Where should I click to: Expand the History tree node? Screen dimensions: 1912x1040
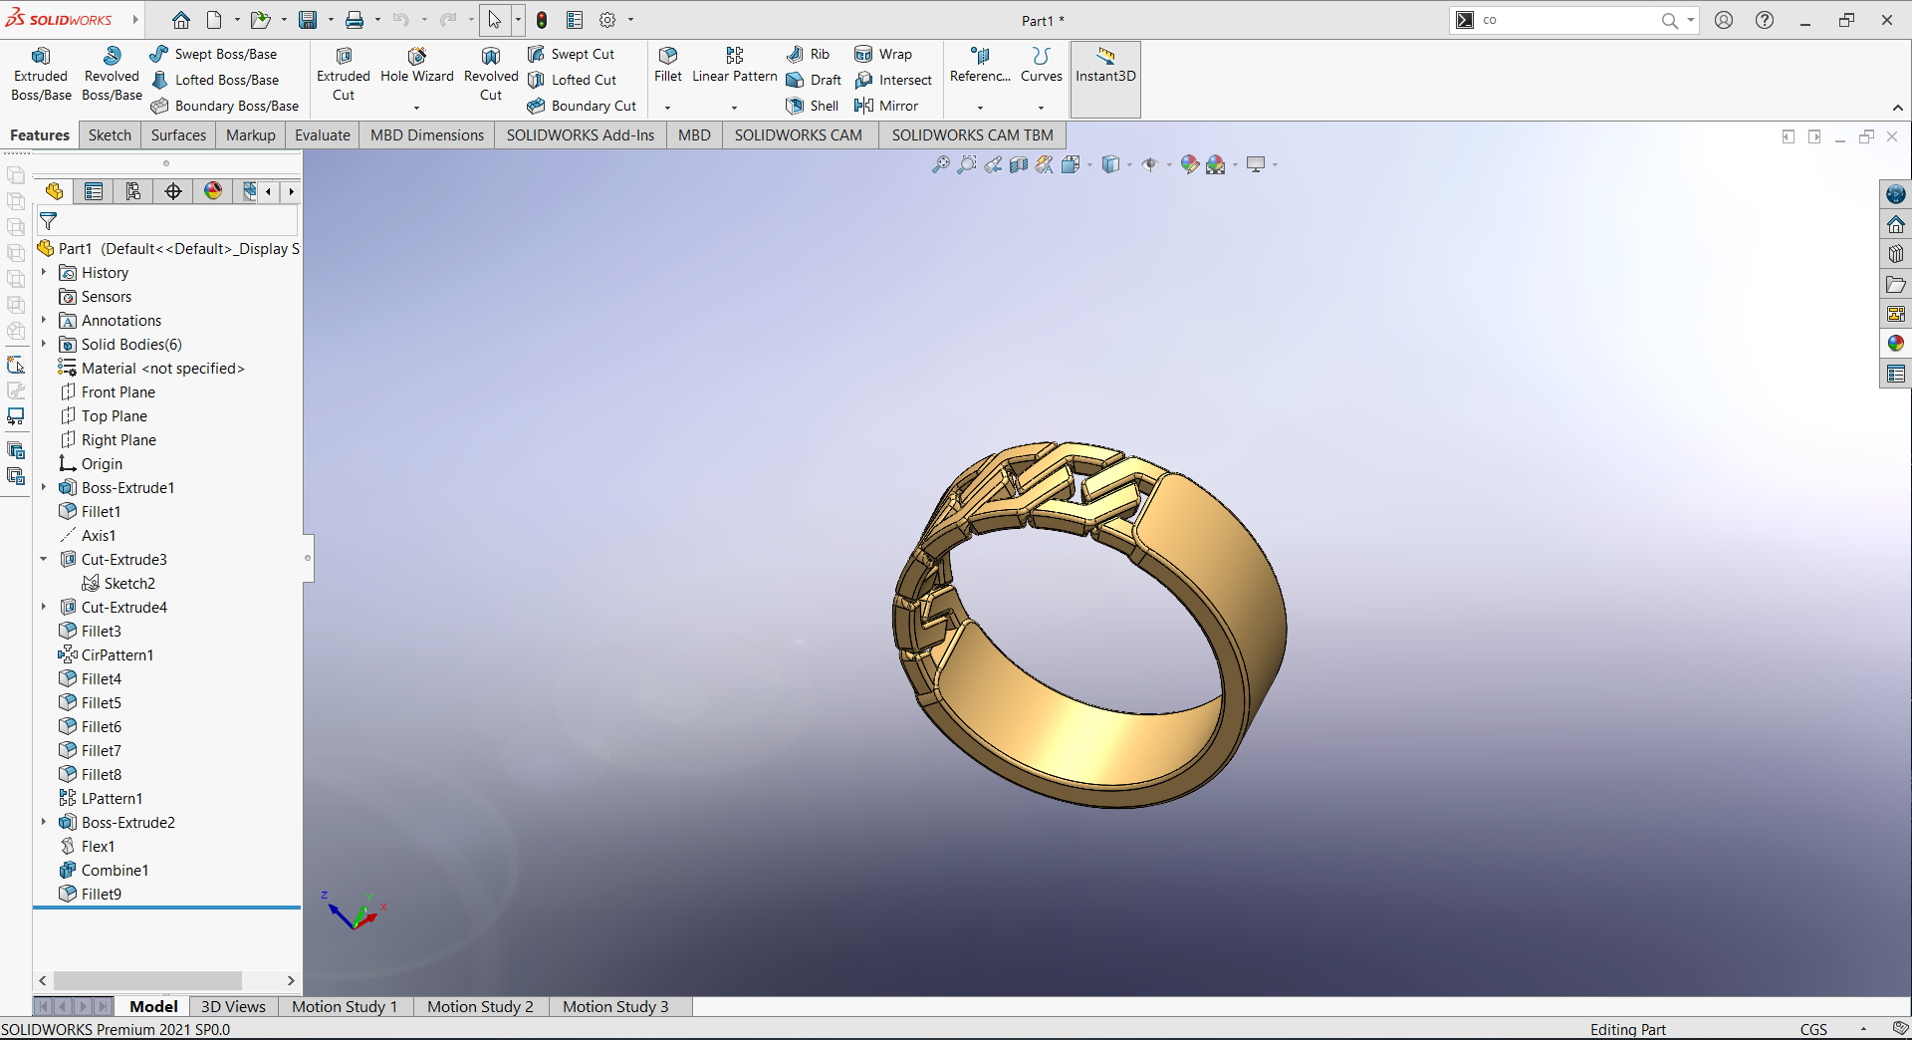pyautogui.click(x=44, y=272)
